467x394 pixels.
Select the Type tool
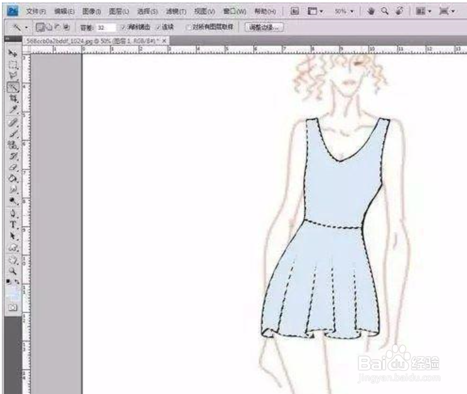coord(13,225)
